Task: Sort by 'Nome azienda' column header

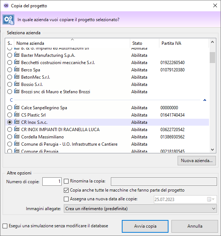Action: tap(72, 43)
